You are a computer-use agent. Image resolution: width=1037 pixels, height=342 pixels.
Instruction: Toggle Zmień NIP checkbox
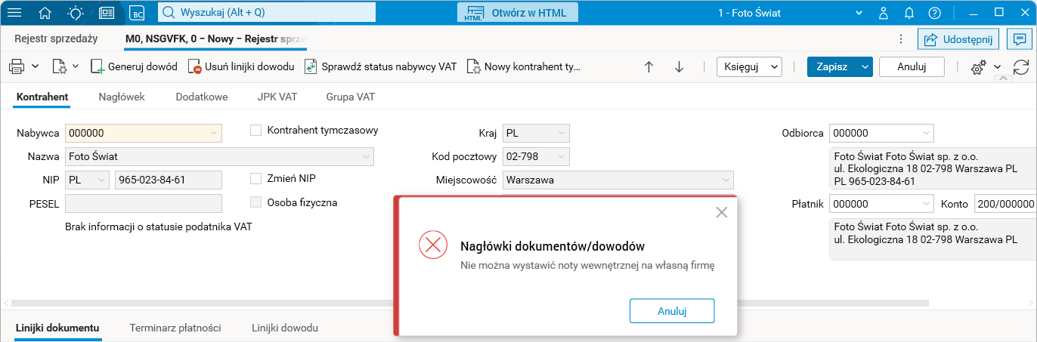(x=255, y=179)
